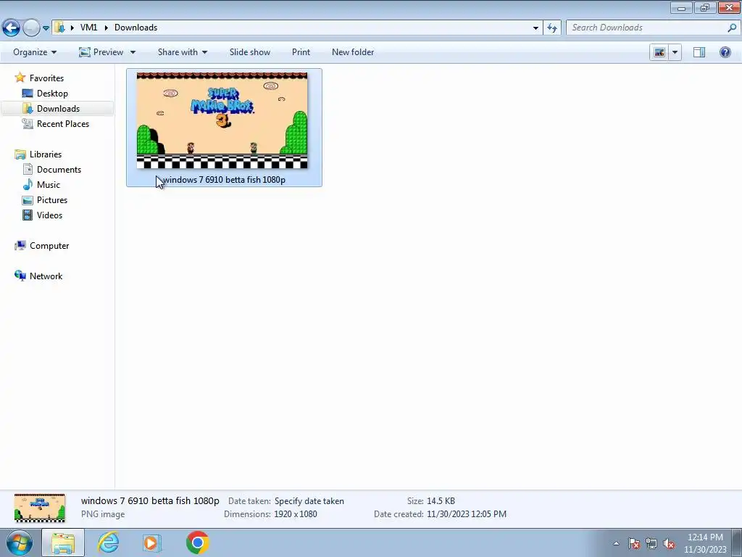This screenshot has height=557, width=742.
Task: Open the Action Center flag icon
Action: tap(634, 543)
